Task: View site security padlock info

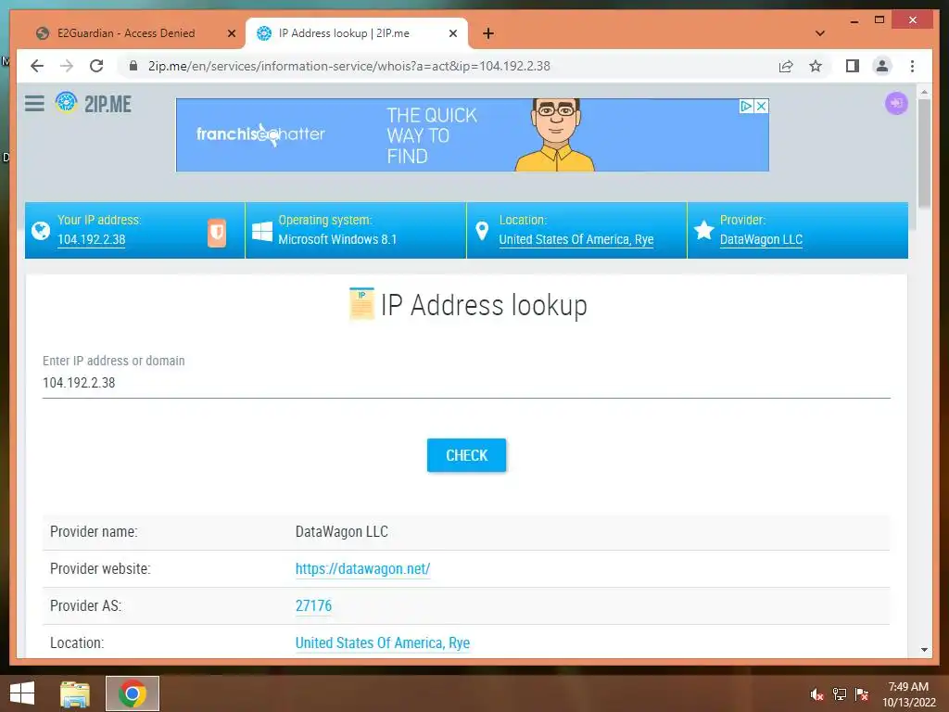Action: 133,66
